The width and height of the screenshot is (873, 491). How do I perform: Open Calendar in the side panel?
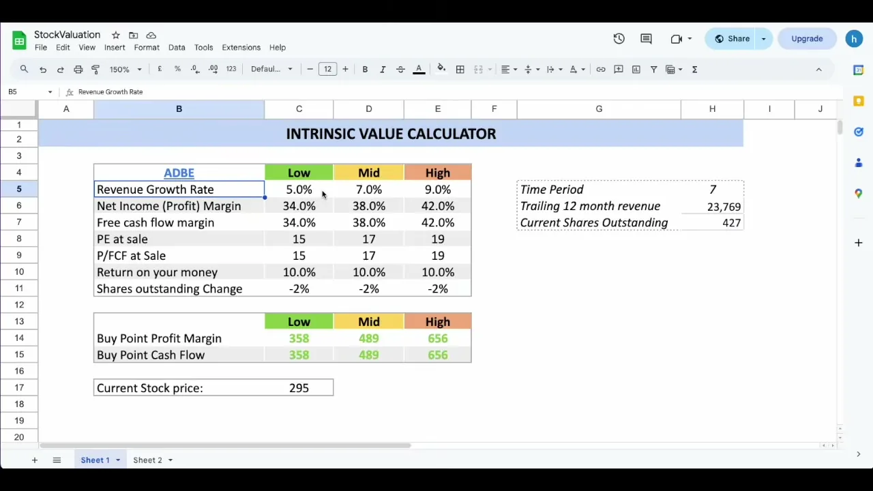[859, 70]
